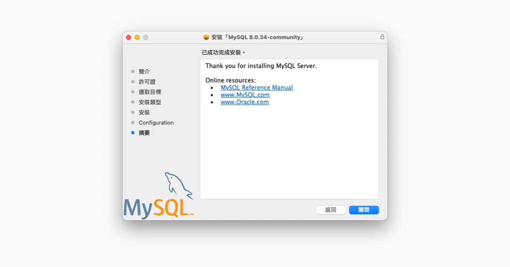The image size is (510, 267).
Task: Select the 選取目標 step in the sidebar
Action: [x=150, y=92]
